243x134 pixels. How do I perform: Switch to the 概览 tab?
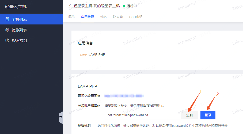(71, 17)
